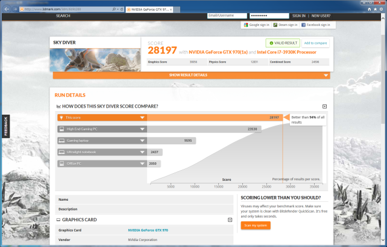The image size is (387, 247).
Task: Close the NVIDIA GeForce GTX 970 tab
Action: 171,10
